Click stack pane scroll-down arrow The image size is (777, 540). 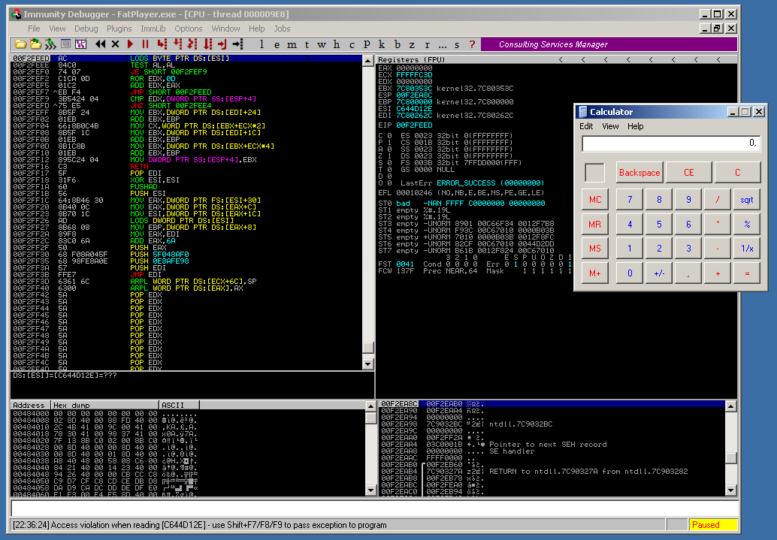click(x=731, y=490)
